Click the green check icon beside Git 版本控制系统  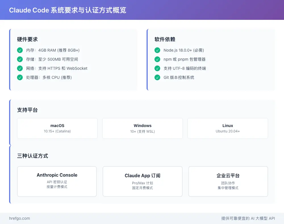pos(157,77)
